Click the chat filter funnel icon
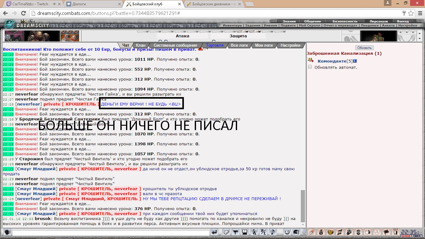The width and height of the screenshot is (425, 239). coord(236,232)
